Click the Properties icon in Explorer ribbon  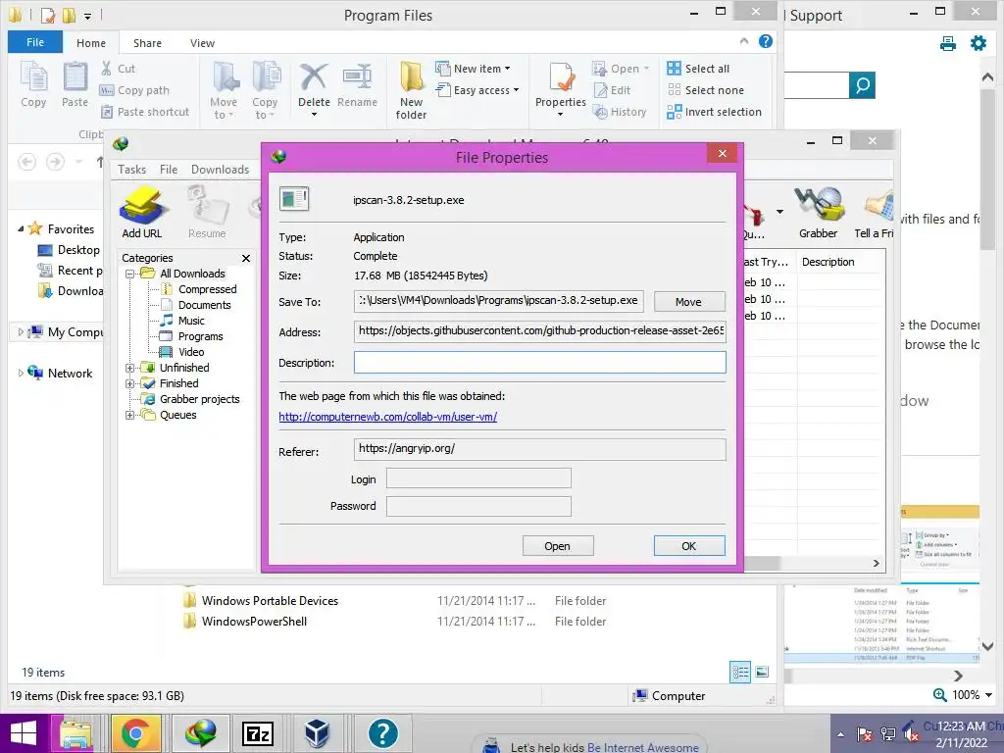[x=561, y=89]
